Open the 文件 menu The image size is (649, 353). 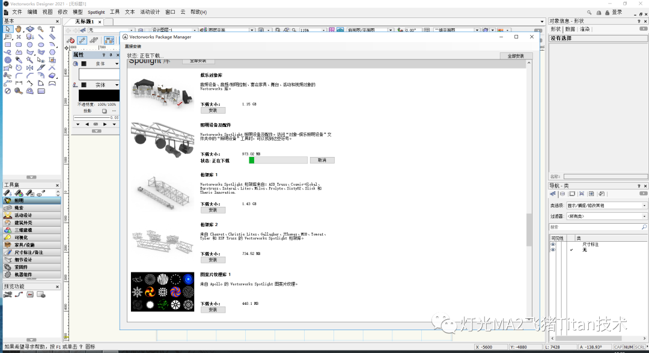[x=17, y=12]
